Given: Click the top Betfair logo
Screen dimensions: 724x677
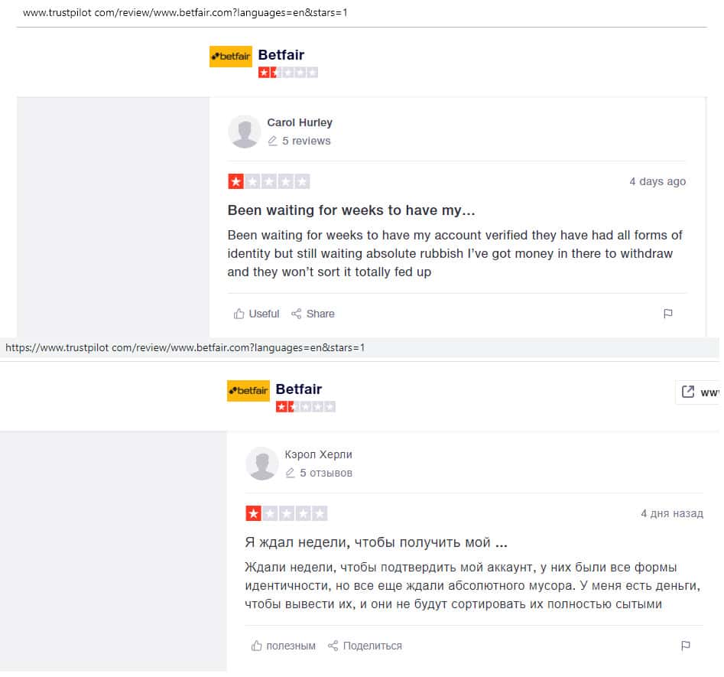Looking at the screenshot, I should (230, 57).
